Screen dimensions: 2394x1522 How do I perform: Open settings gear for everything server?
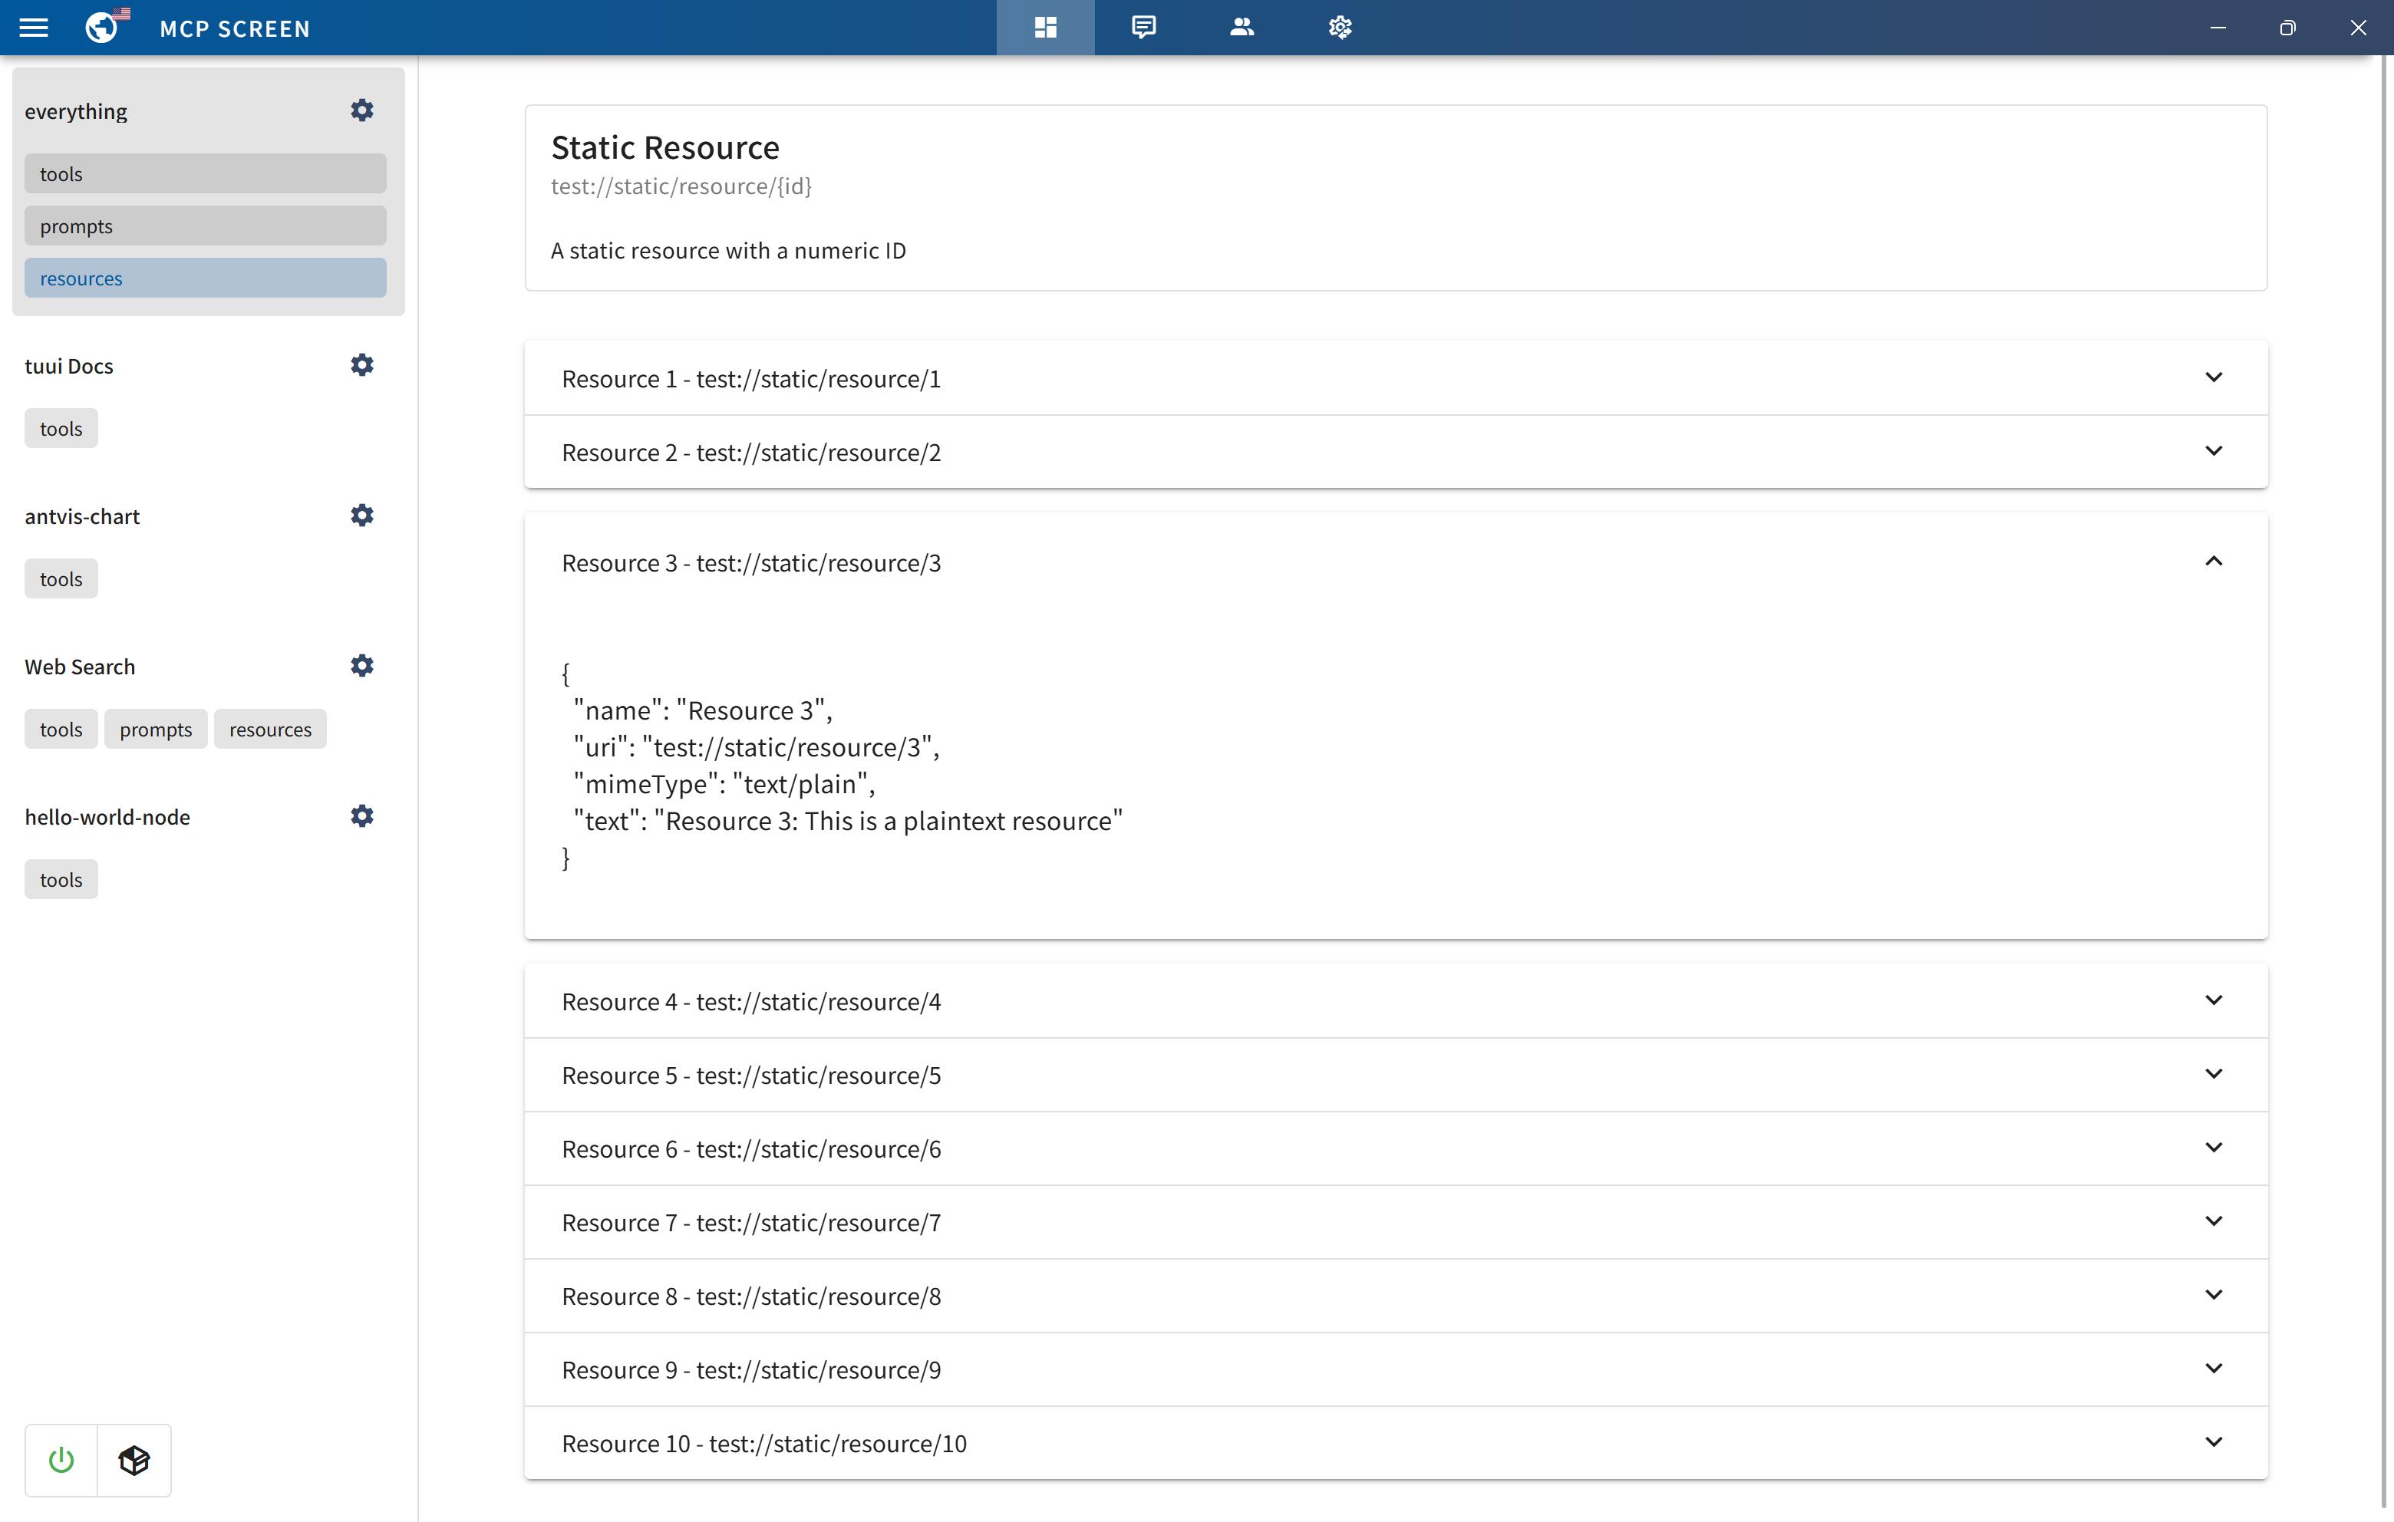pyautogui.click(x=362, y=110)
